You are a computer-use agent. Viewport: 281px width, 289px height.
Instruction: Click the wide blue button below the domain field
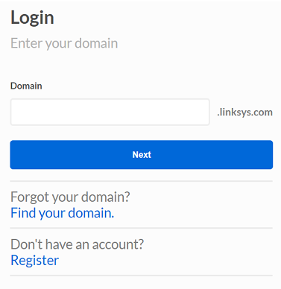point(142,155)
